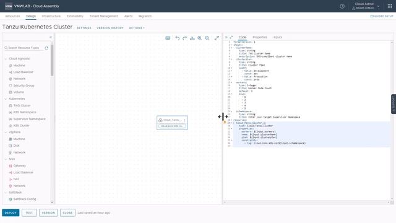396x223 pixels.
Task: Select K8S Namespace resource type
Action: coord(22,112)
